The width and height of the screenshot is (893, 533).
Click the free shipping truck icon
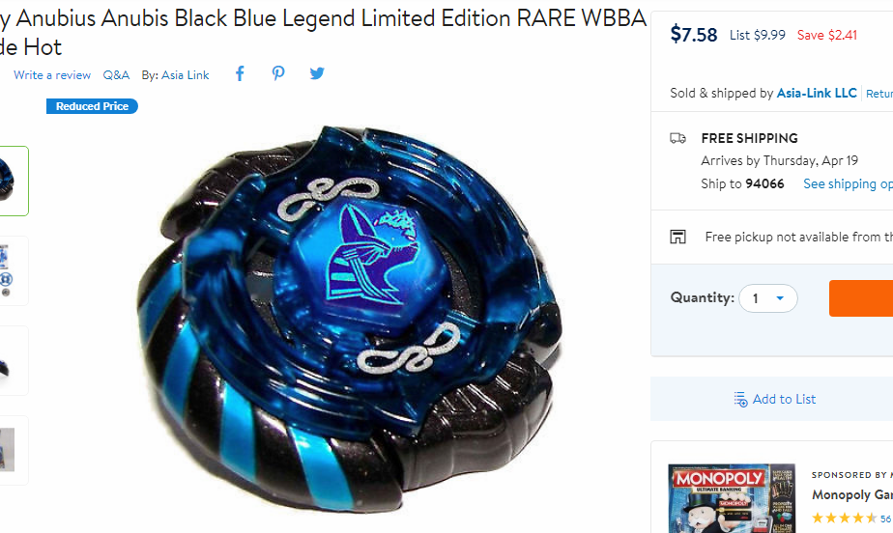click(677, 138)
